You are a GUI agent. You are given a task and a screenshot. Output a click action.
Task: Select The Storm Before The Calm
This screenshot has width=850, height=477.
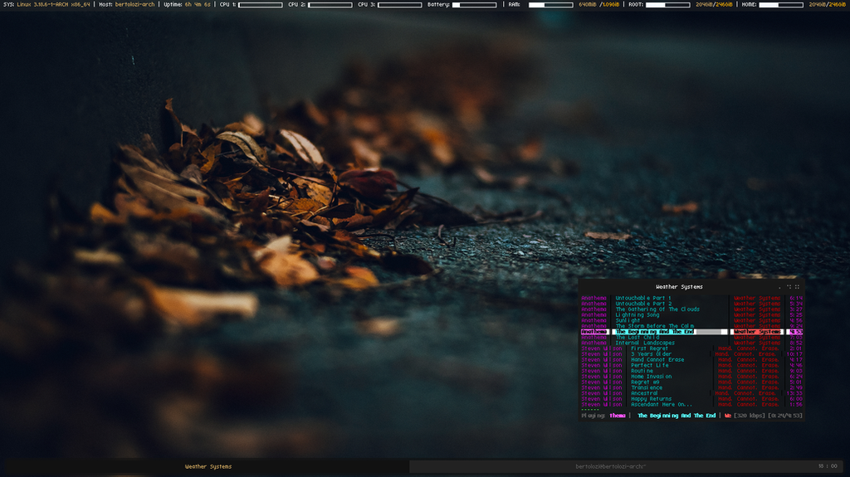point(654,326)
